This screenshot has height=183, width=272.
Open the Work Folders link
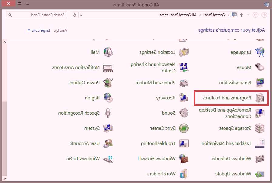(x=162, y=174)
